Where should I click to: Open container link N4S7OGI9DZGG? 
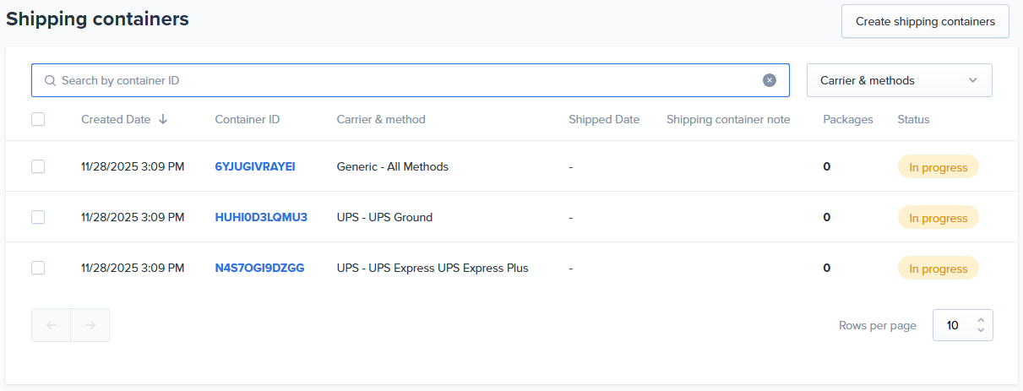(259, 269)
